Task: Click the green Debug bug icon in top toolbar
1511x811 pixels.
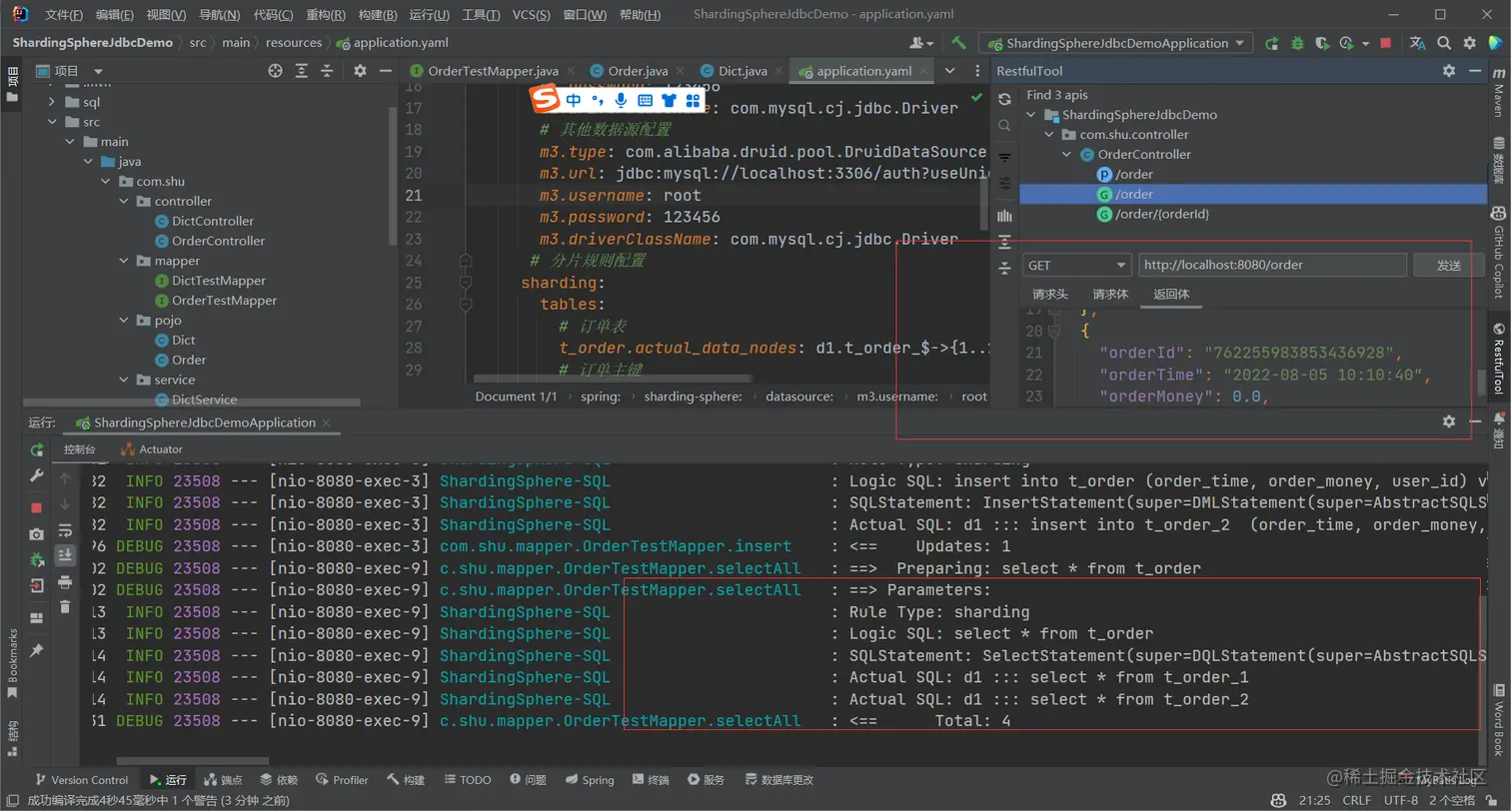Action: point(1297,43)
